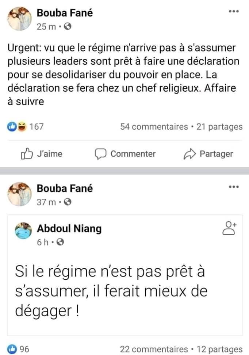249x355 pixels.
Task: Click the add friend icon beside Abdoul Niang
Action: pyautogui.click(x=229, y=228)
